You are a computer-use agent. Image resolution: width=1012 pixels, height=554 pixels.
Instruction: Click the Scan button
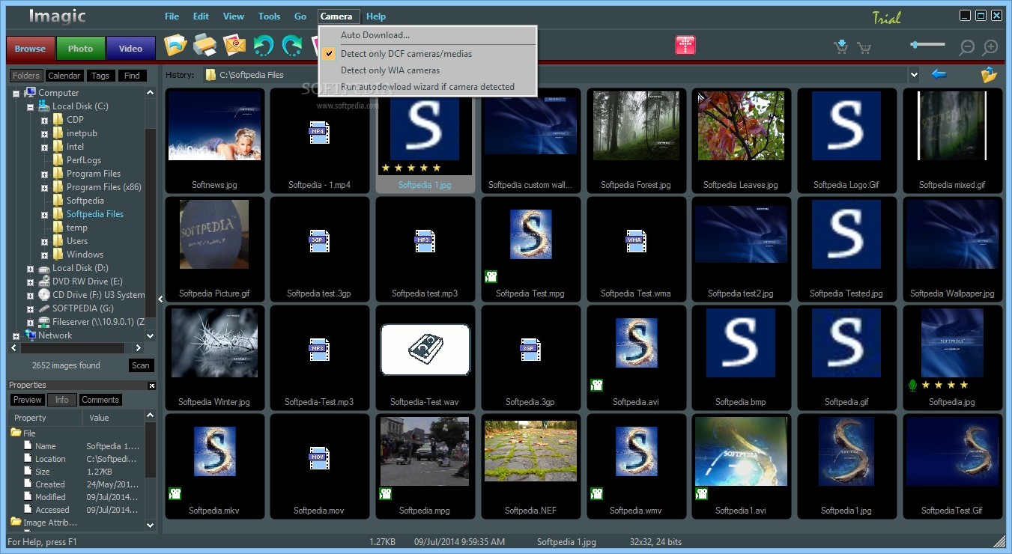pyautogui.click(x=141, y=365)
